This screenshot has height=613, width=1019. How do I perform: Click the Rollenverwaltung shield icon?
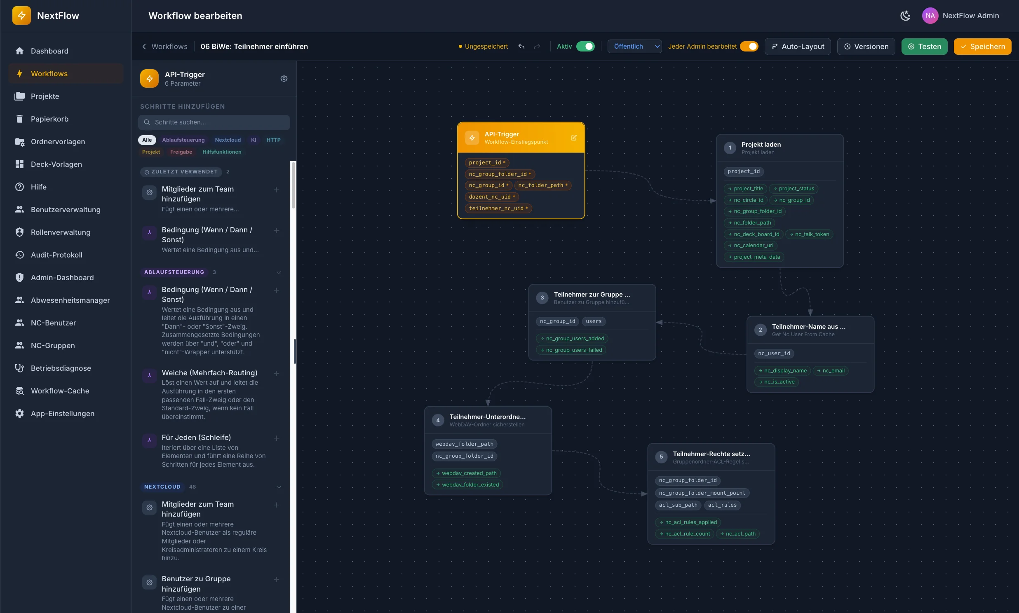[x=19, y=232]
